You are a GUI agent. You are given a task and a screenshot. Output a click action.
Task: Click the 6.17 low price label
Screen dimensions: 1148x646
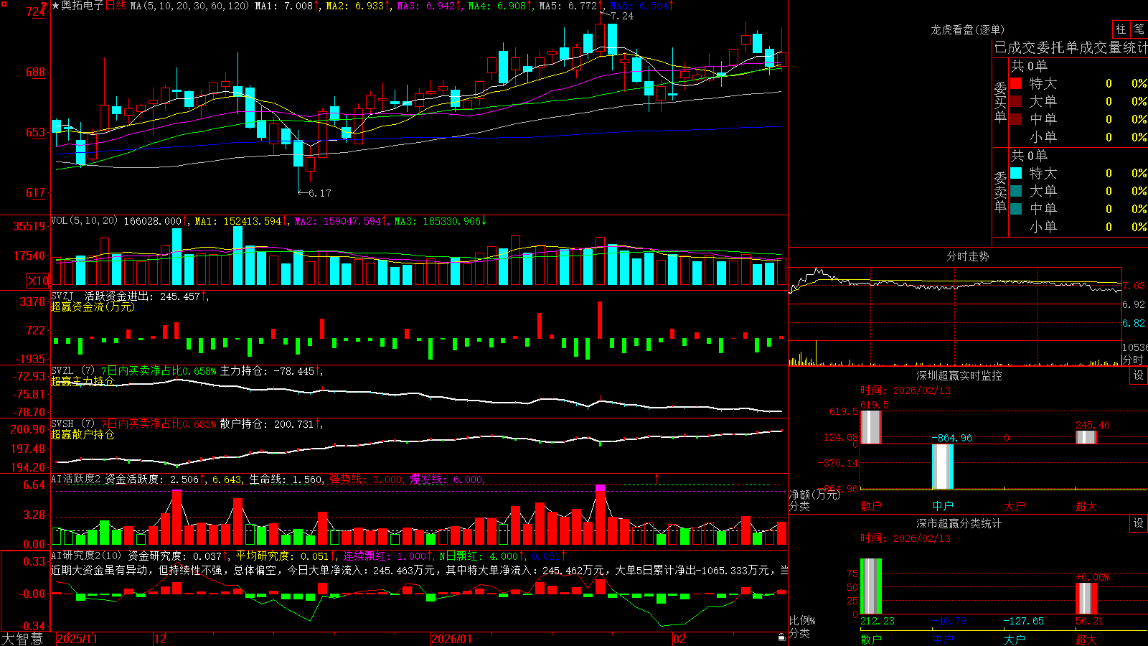coord(320,193)
